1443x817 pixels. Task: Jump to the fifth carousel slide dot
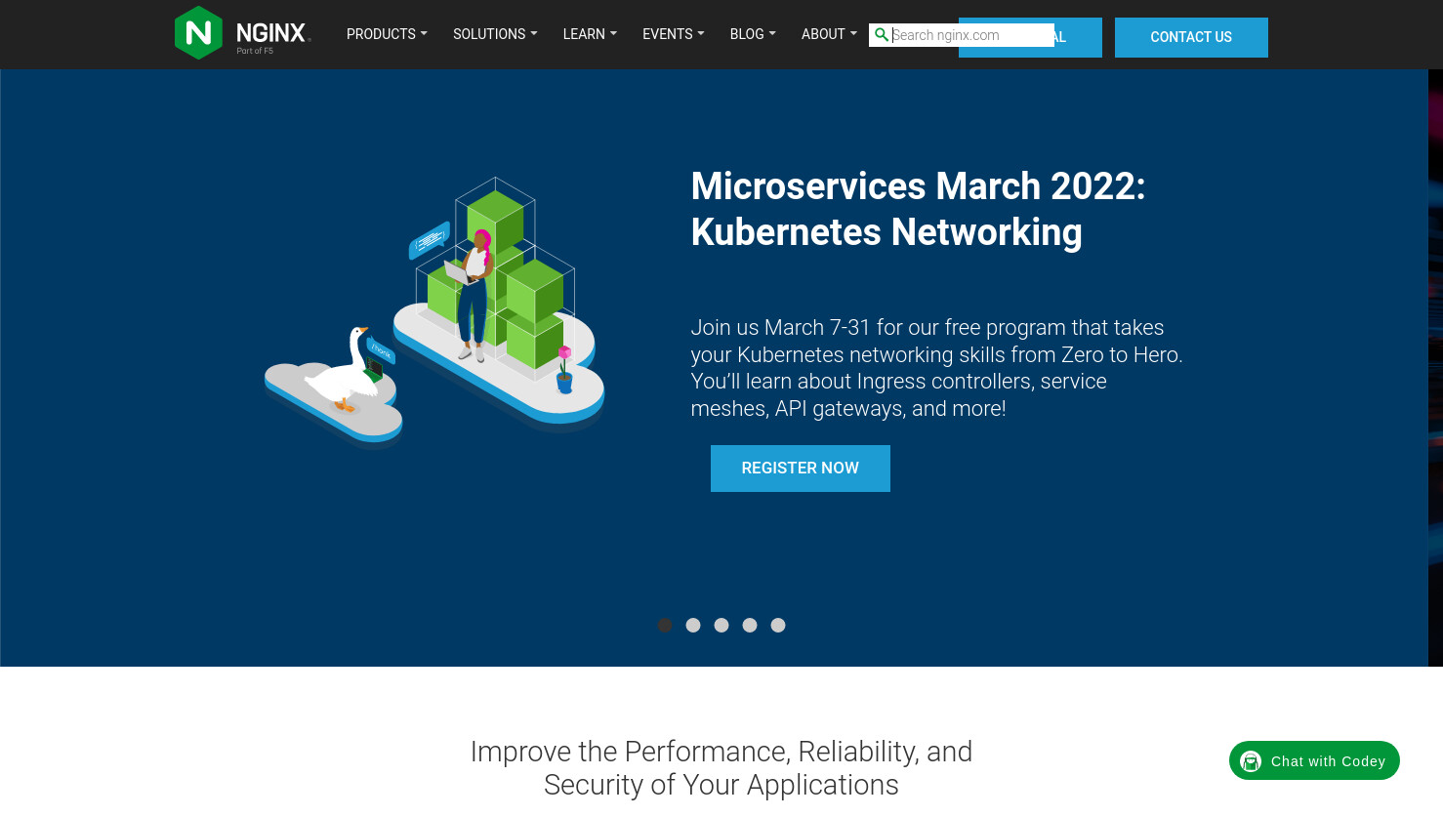(x=778, y=625)
